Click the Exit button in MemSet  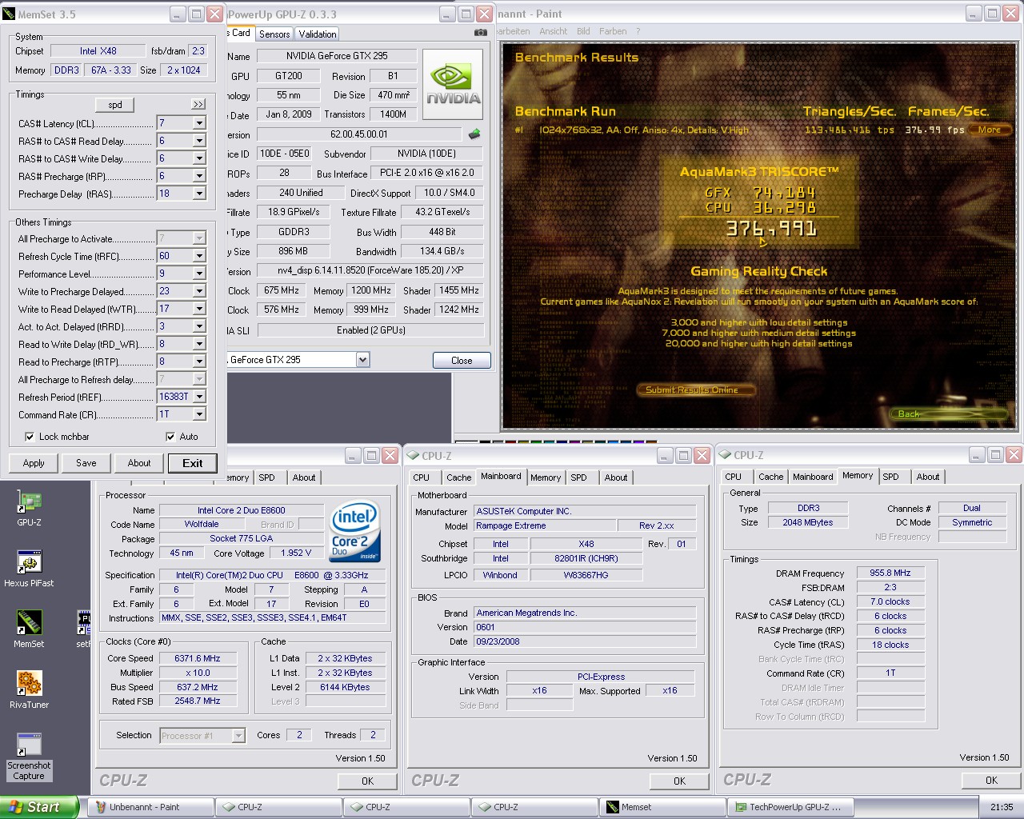pos(193,463)
